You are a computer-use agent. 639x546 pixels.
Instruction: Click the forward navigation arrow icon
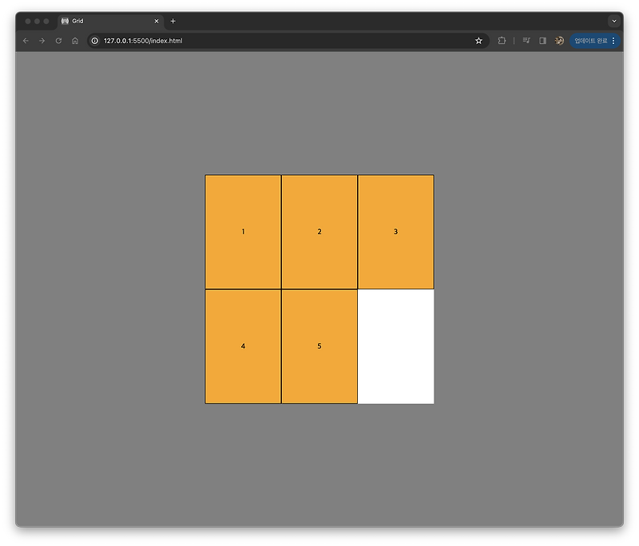tap(41, 40)
